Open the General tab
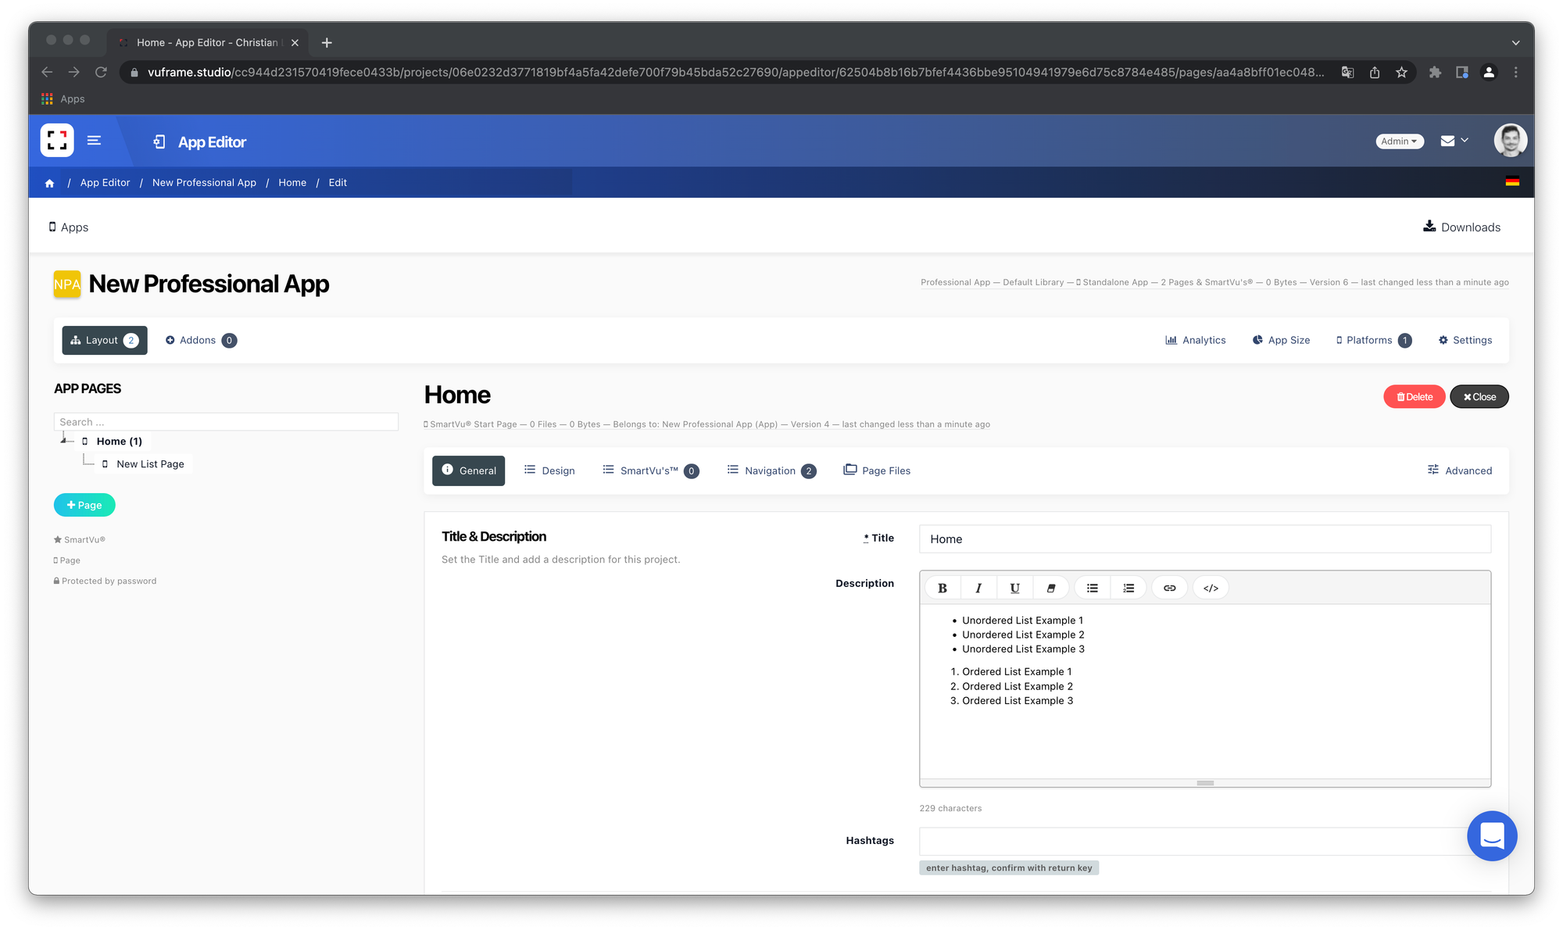The height and width of the screenshot is (930, 1563). click(468, 470)
